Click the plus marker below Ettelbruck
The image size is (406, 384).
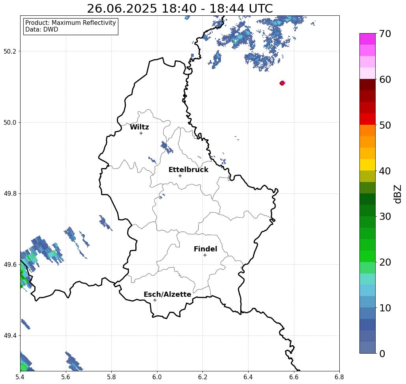(180, 176)
